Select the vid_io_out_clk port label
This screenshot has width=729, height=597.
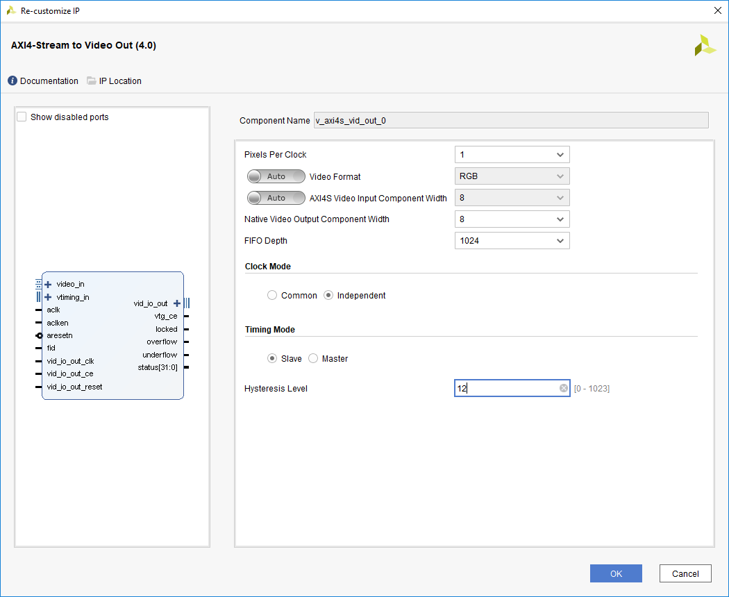coord(70,361)
